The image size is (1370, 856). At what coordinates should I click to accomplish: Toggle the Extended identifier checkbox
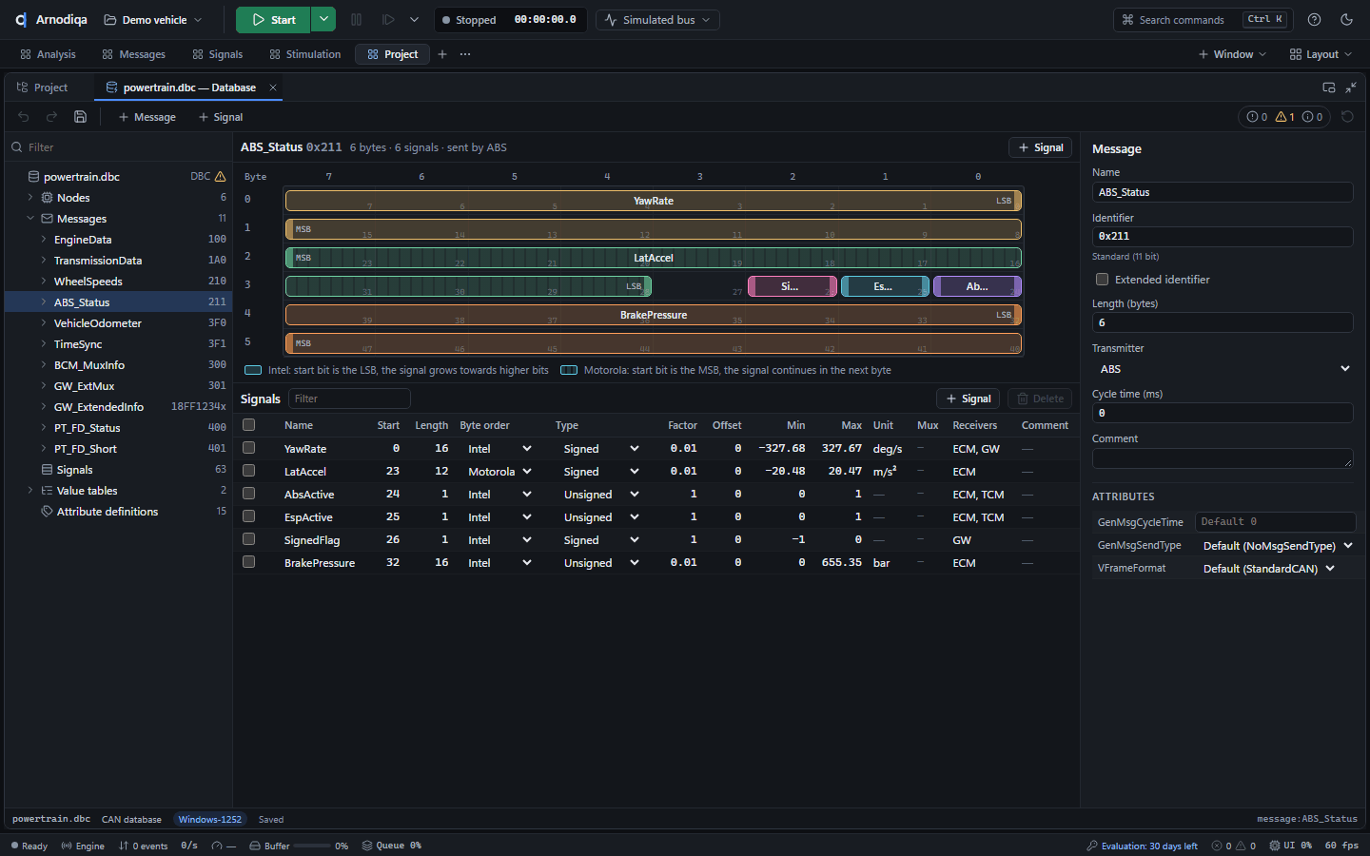point(1102,280)
